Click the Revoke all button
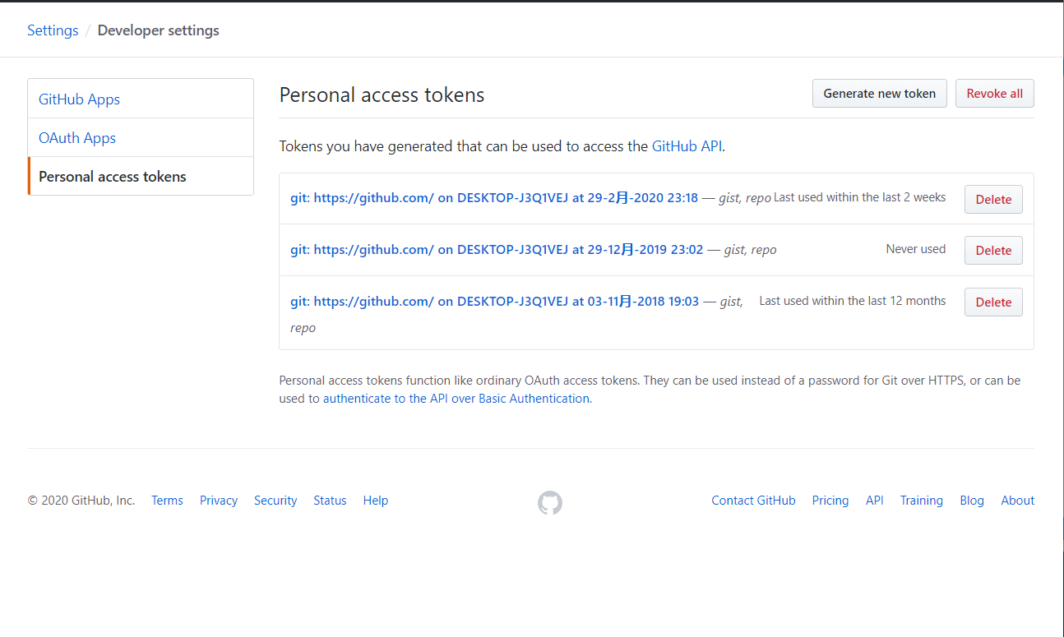The width and height of the screenshot is (1064, 637). (995, 93)
